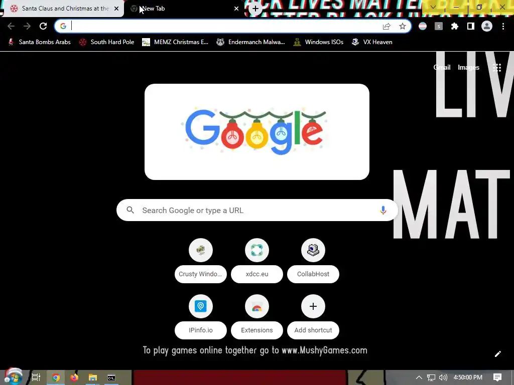This screenshot has height=385, width=514.
Task: Click the Search Google or type URL box
Action: [257, 210]
